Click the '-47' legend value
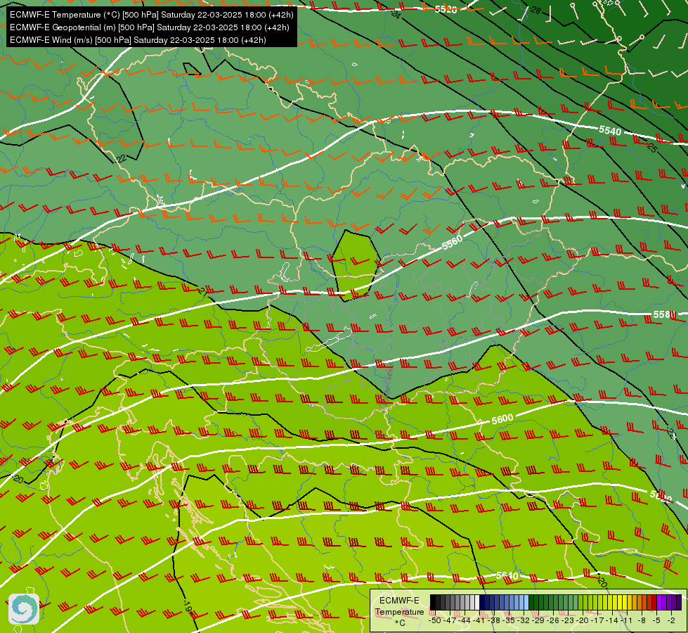Image resolution: width=688 pixels, height=633 pixels. 449,620
